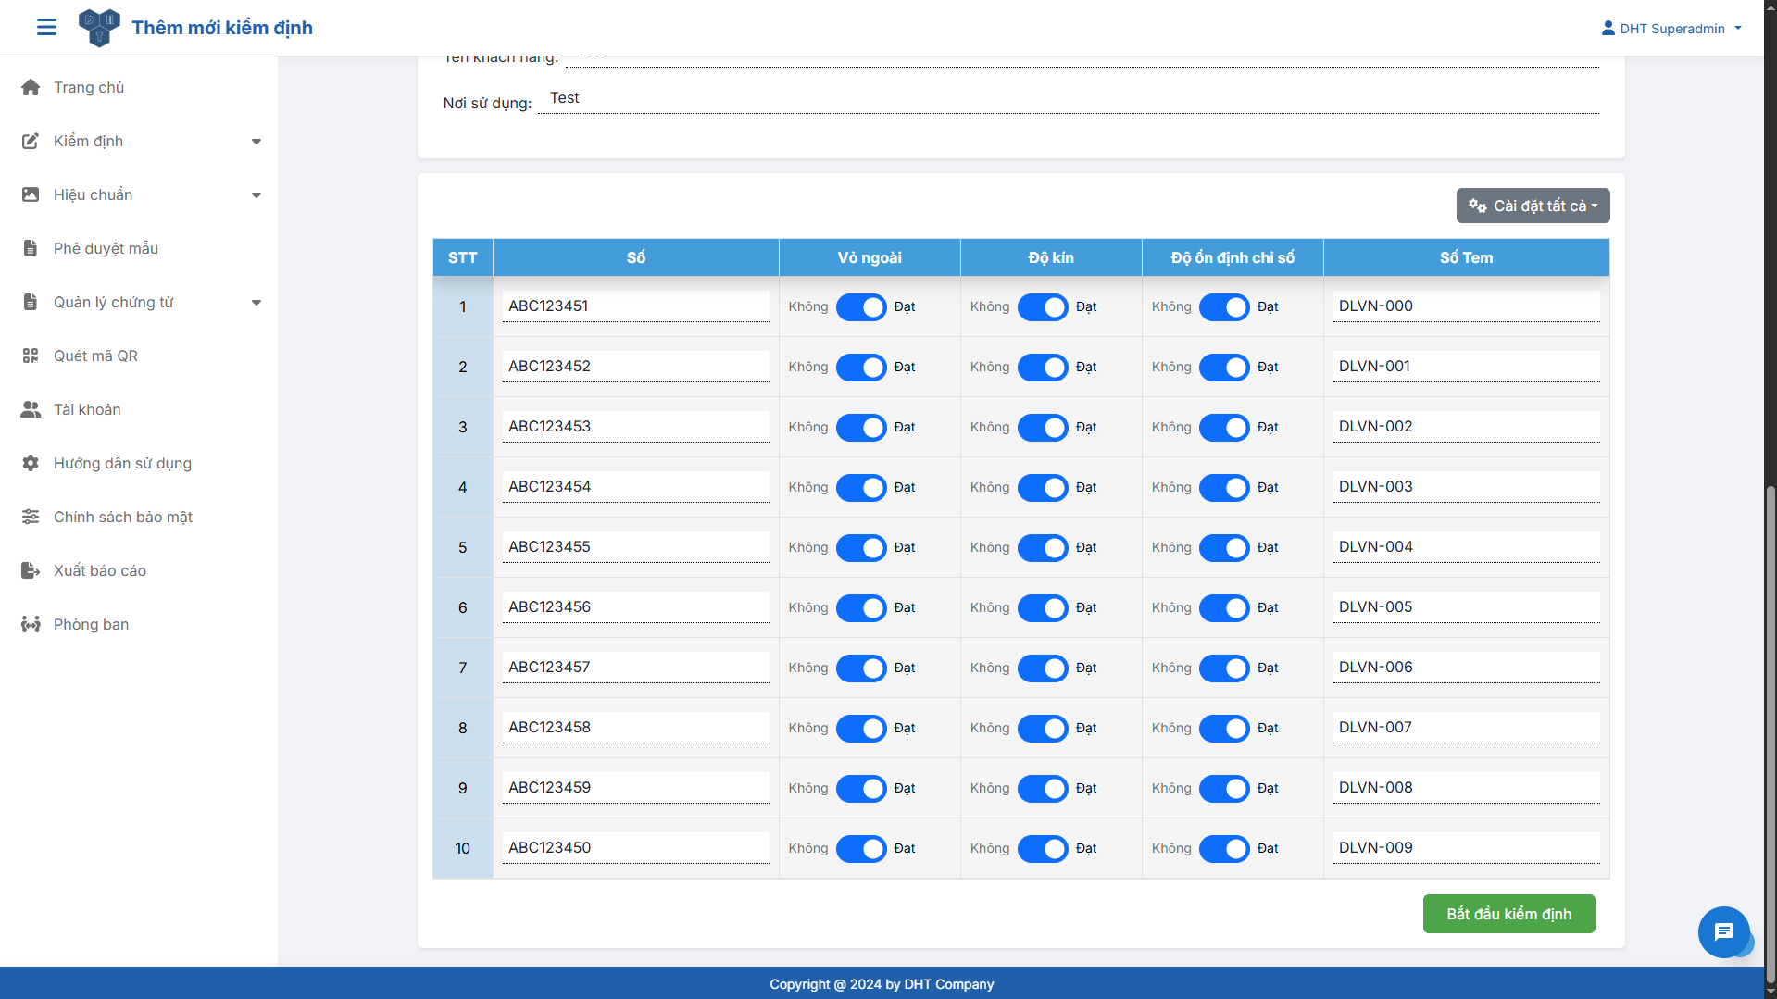Open the Cài đặt tất cả dropdown
The image size is (1777, 999).
click(x=1533, y=206)
